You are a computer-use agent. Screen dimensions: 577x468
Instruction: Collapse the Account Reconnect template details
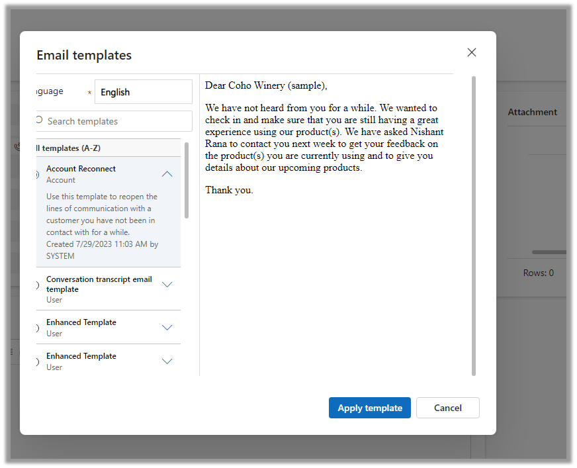pyautogui.click(x=167, y=174)
